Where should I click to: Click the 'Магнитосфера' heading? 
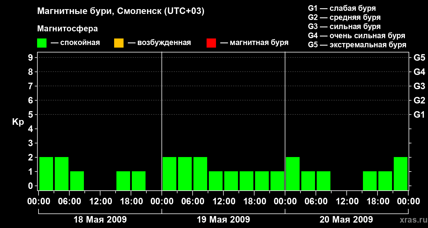(68, 29)
